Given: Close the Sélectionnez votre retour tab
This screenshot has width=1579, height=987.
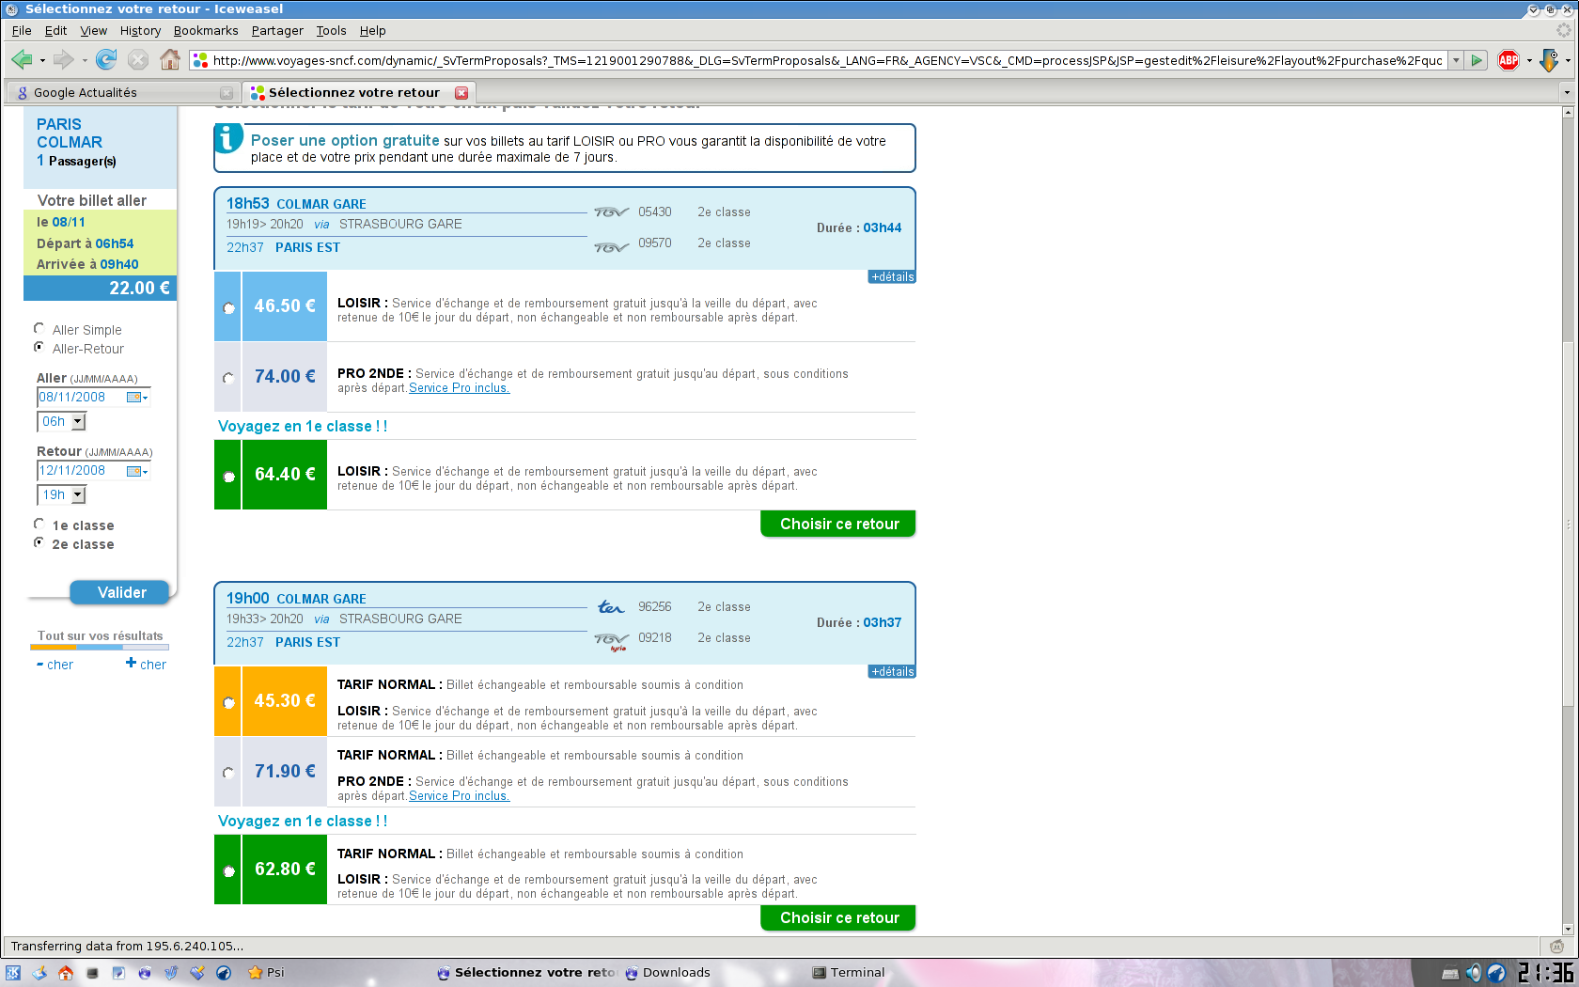Looking at the screenshot, I should tap(461, 92).
